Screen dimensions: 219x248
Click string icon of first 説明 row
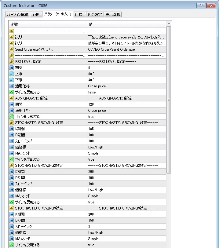[11, 37]
